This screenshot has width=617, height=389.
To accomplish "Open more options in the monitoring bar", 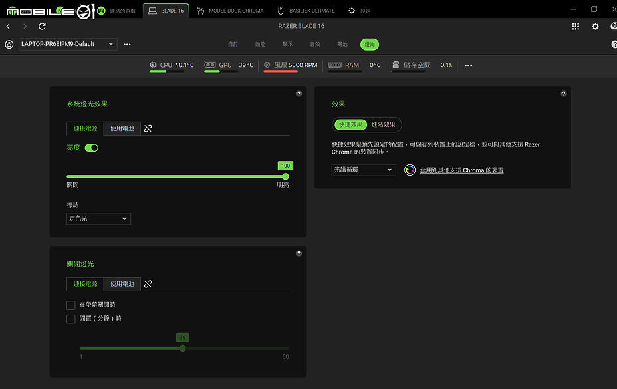I will [468, 65].
